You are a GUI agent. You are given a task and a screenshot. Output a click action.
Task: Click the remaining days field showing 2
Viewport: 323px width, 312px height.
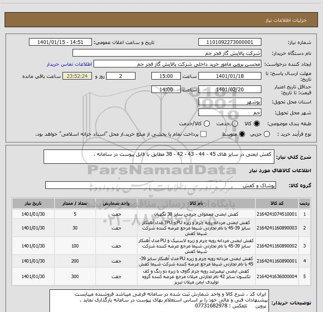point(121,76)
